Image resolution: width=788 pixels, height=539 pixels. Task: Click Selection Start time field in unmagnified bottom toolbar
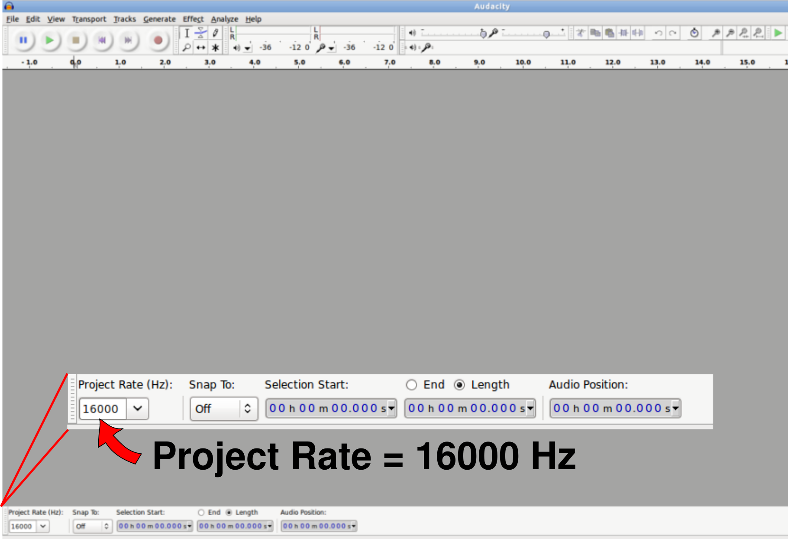point(155,526)
